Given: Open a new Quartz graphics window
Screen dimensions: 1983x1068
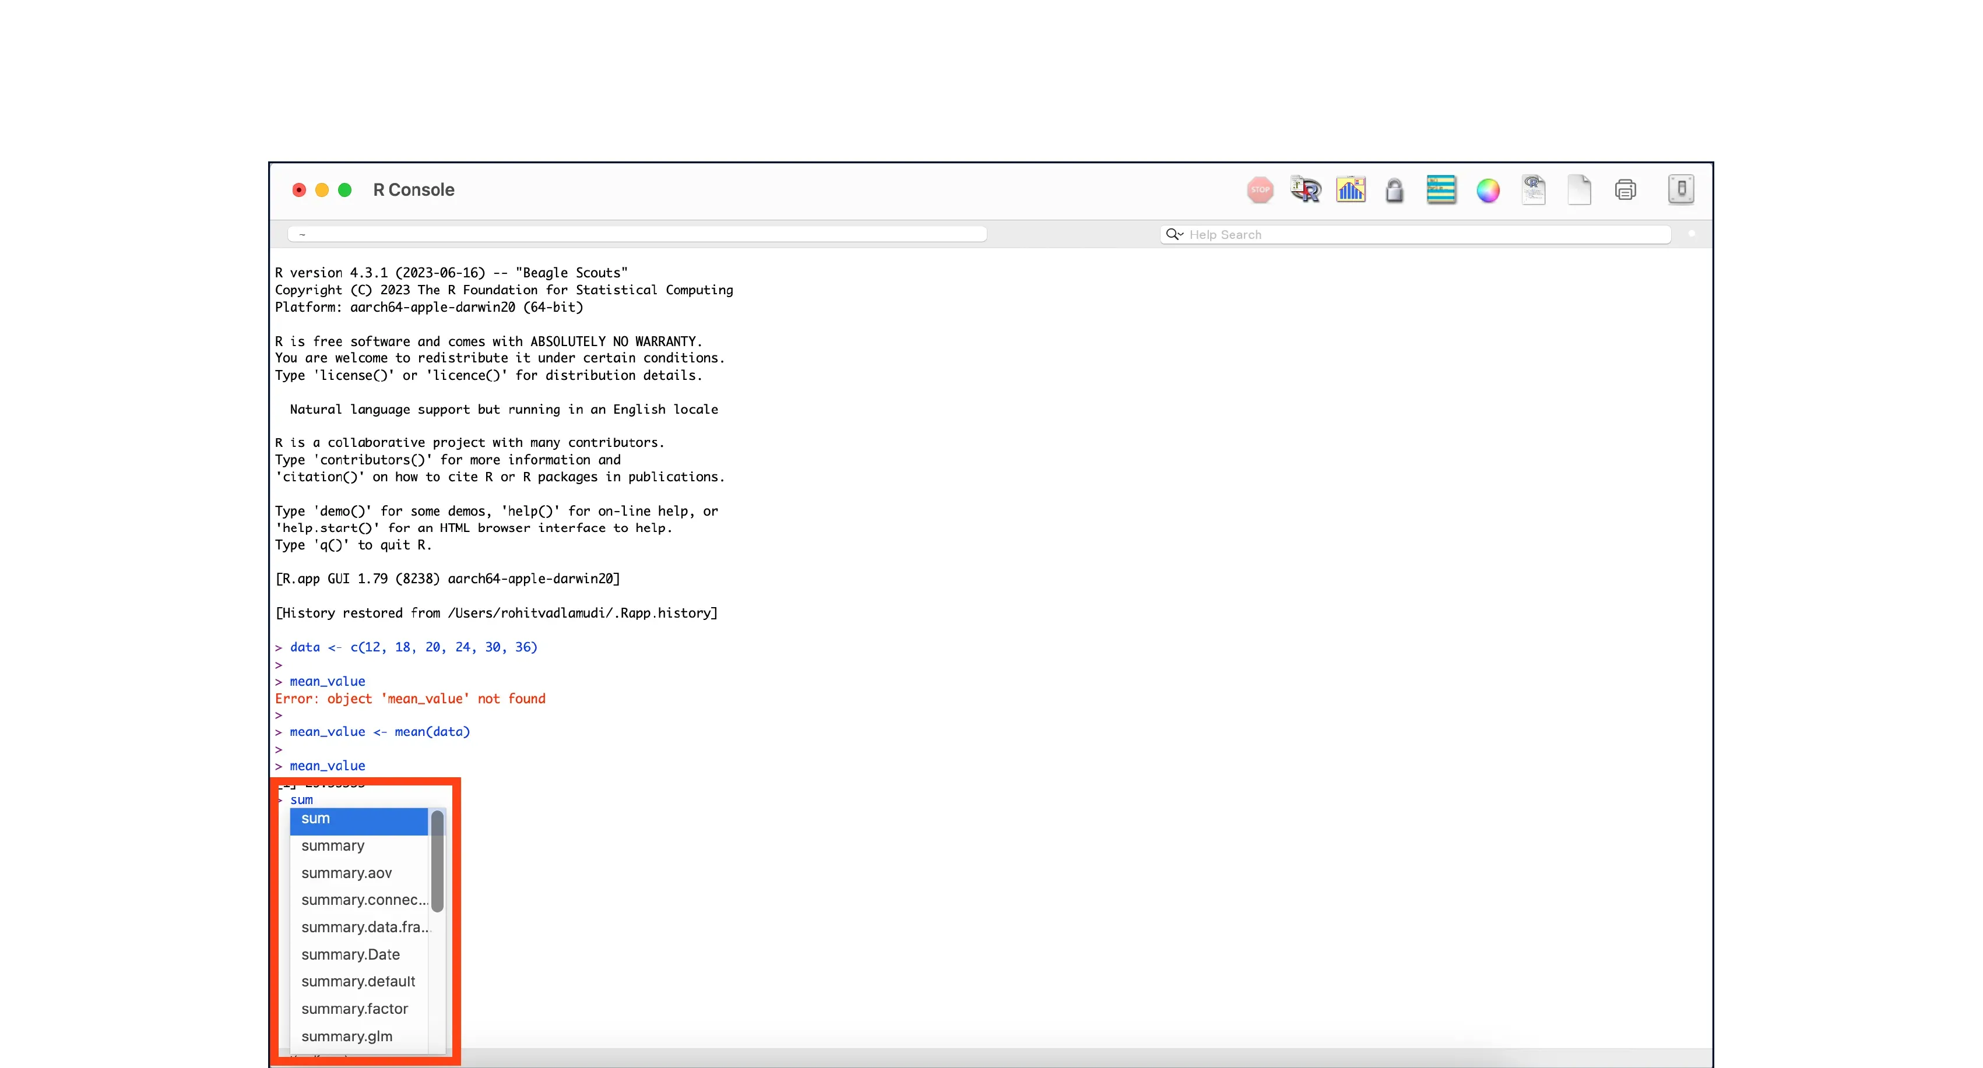Looking at the screenshot, I should 1350,189.
